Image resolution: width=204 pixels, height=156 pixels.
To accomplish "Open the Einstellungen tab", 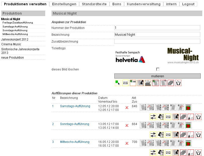I will point(64,4).
